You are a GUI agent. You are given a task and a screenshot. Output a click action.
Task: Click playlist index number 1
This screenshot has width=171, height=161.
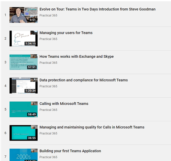[x=5, y=15]
